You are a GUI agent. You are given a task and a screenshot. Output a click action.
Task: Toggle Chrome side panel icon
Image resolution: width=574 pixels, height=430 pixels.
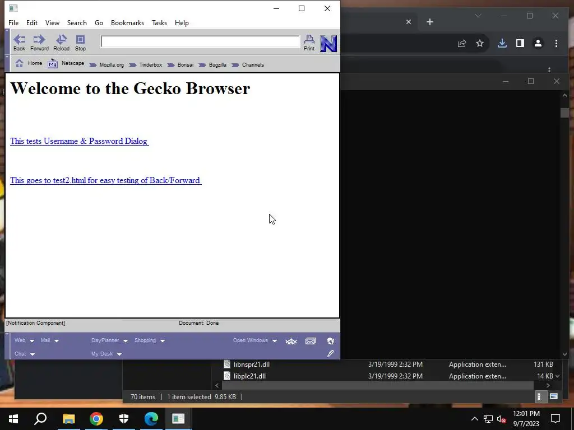click(520, 44)
